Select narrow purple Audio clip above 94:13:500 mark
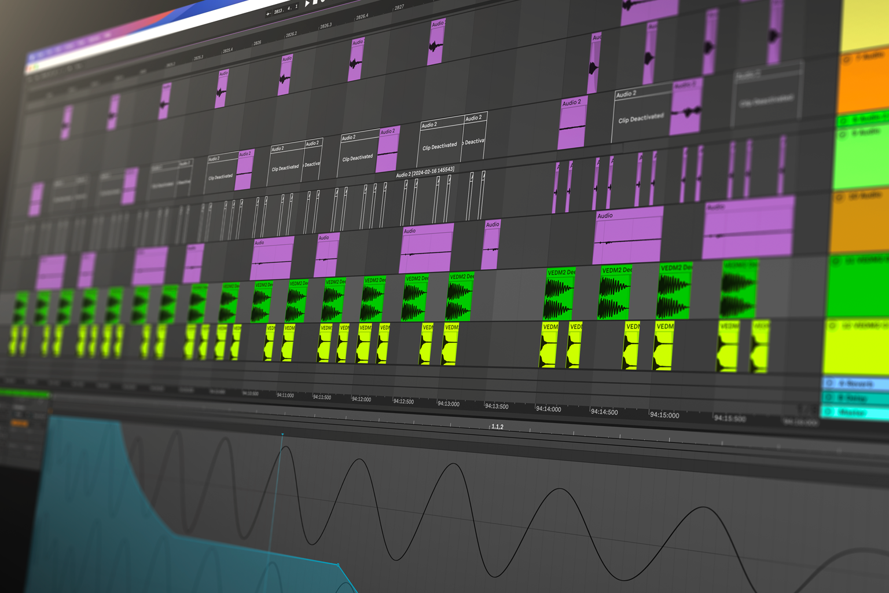 (491, 244)
